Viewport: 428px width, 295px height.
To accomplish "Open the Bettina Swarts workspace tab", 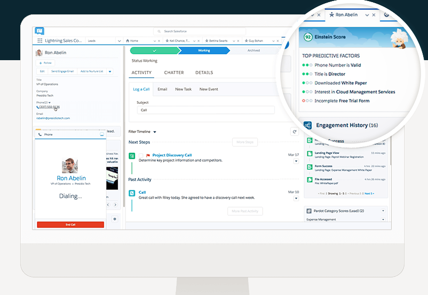I will 218,41.
